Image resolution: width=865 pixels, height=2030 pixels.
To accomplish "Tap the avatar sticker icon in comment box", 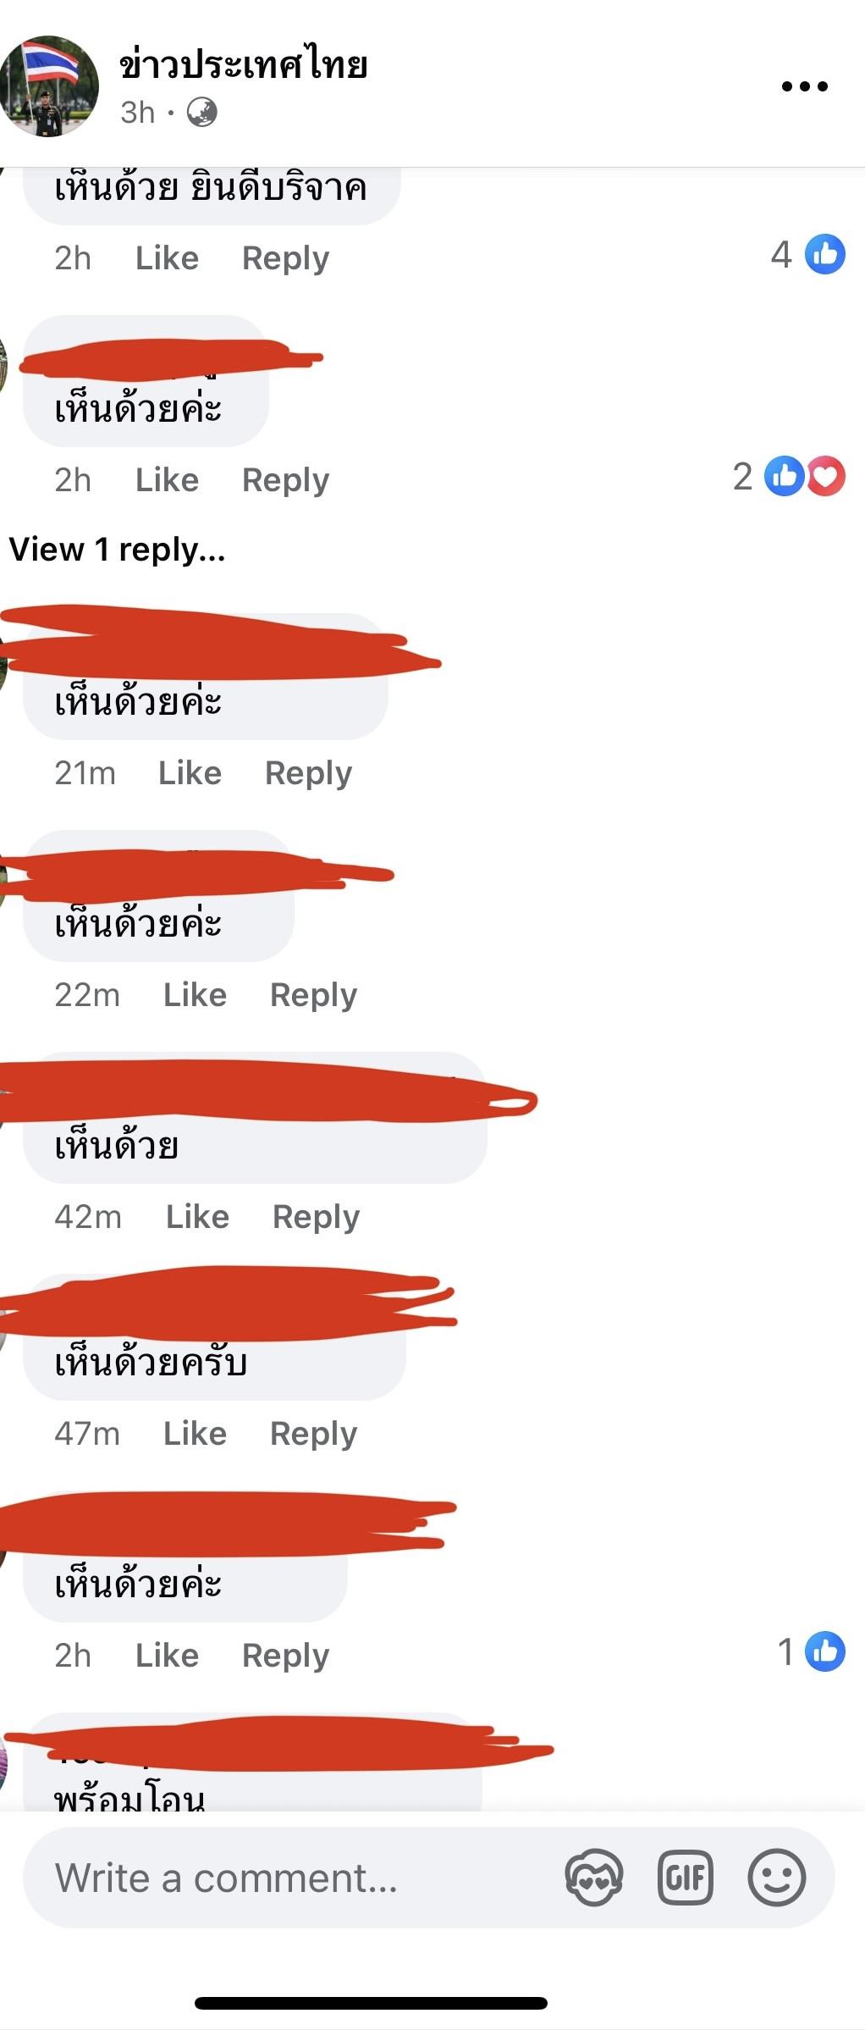I will click(594, 1878).
